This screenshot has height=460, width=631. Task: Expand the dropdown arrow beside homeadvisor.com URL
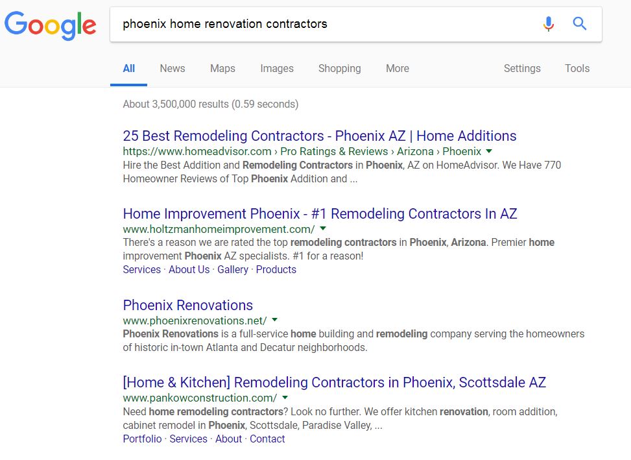coord(488,151)
